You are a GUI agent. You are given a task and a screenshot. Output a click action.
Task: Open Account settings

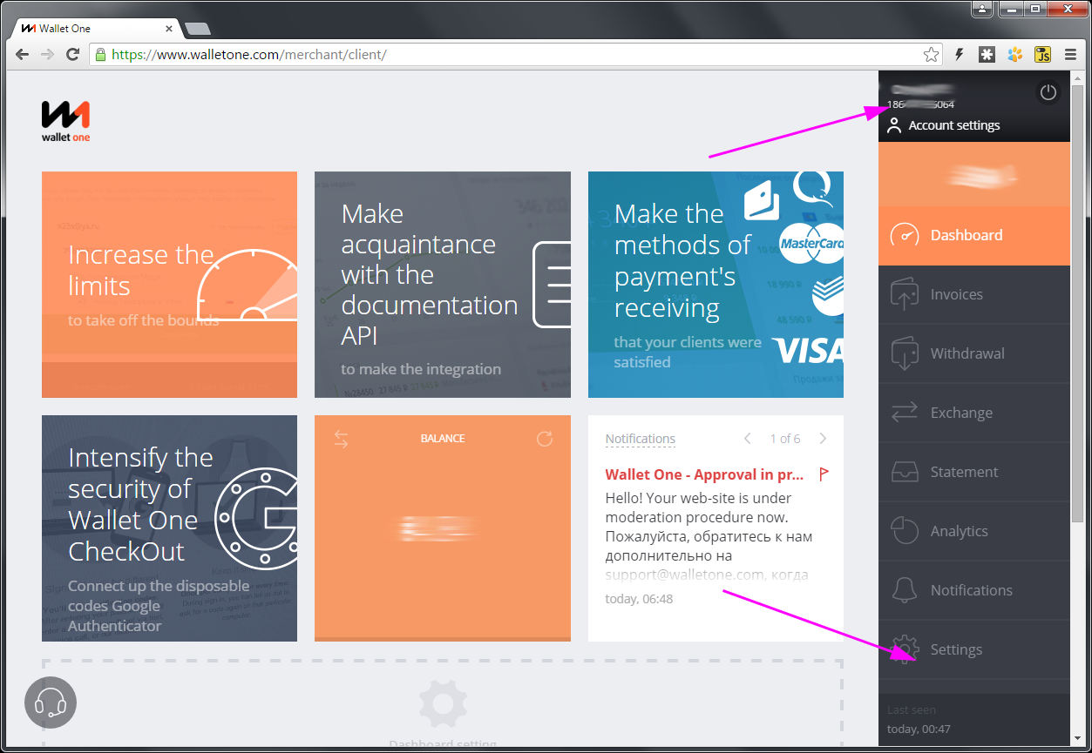coord(943,125)
